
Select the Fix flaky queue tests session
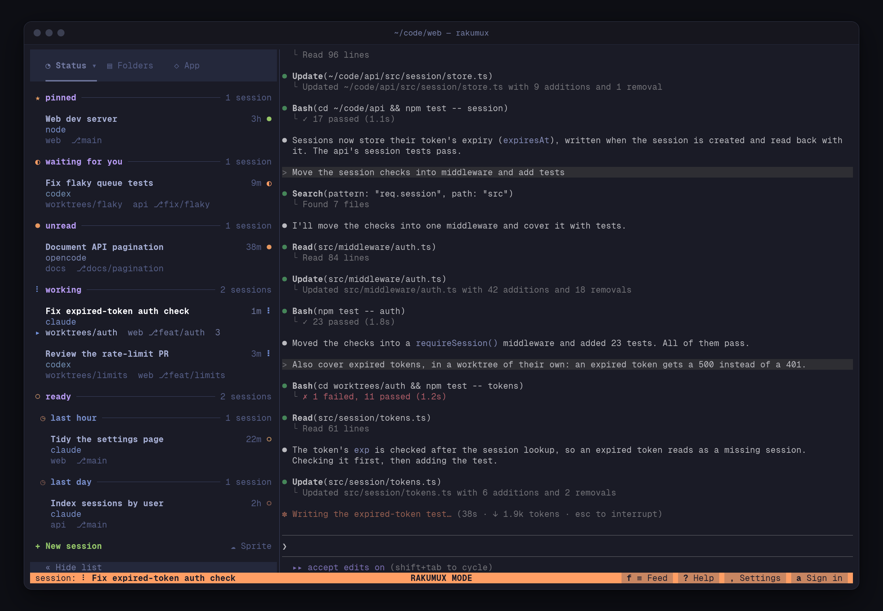pos(153,194)
